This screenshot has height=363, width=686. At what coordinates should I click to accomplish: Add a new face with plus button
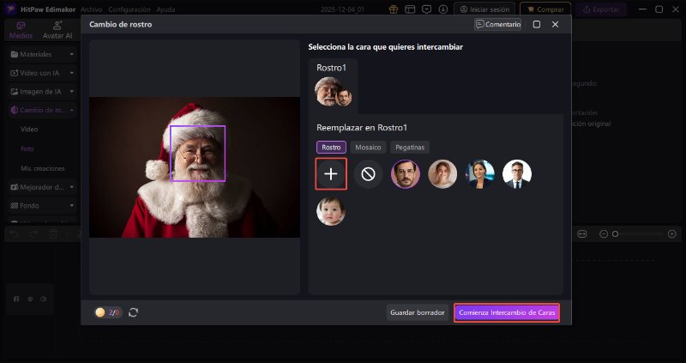[331, 174]
